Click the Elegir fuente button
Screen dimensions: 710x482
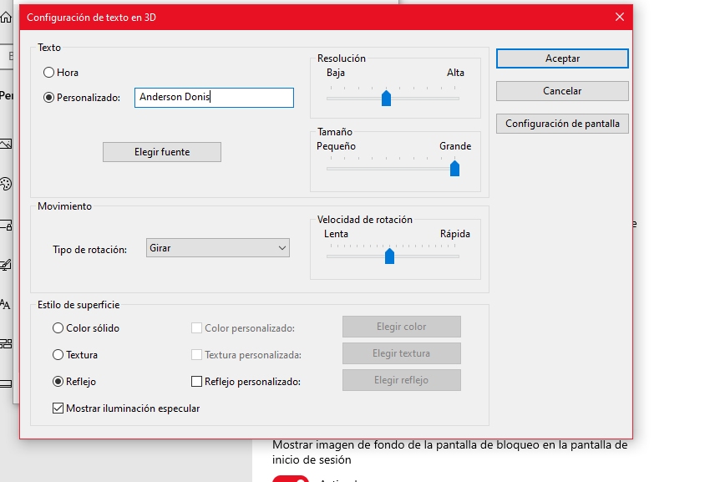coord(162,152)
